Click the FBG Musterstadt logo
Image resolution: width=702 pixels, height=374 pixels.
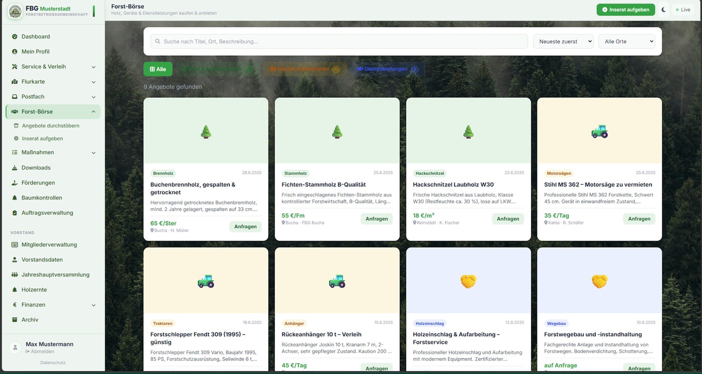click(15, 11)
